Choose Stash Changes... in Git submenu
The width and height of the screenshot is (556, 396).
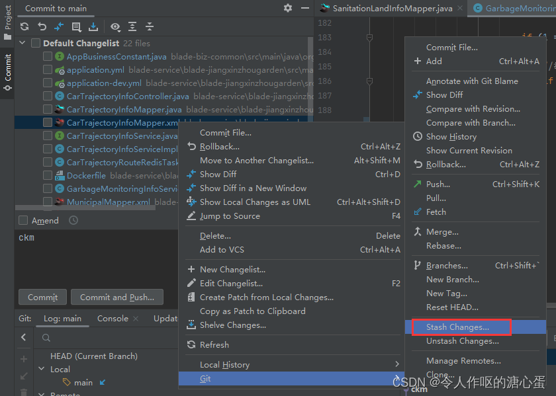point(475,327)
